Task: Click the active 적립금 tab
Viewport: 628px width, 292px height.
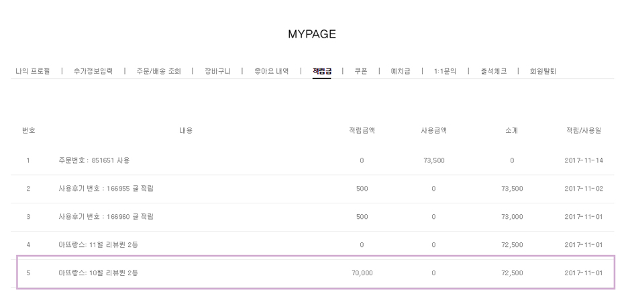Action: 321,71
